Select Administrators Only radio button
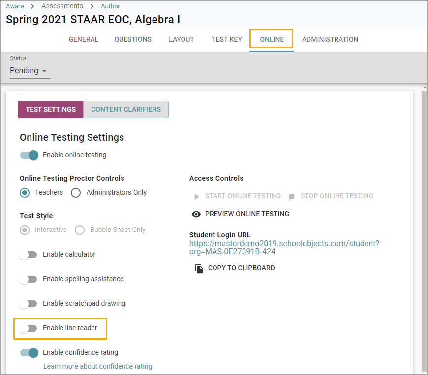 tap(76, 193)
